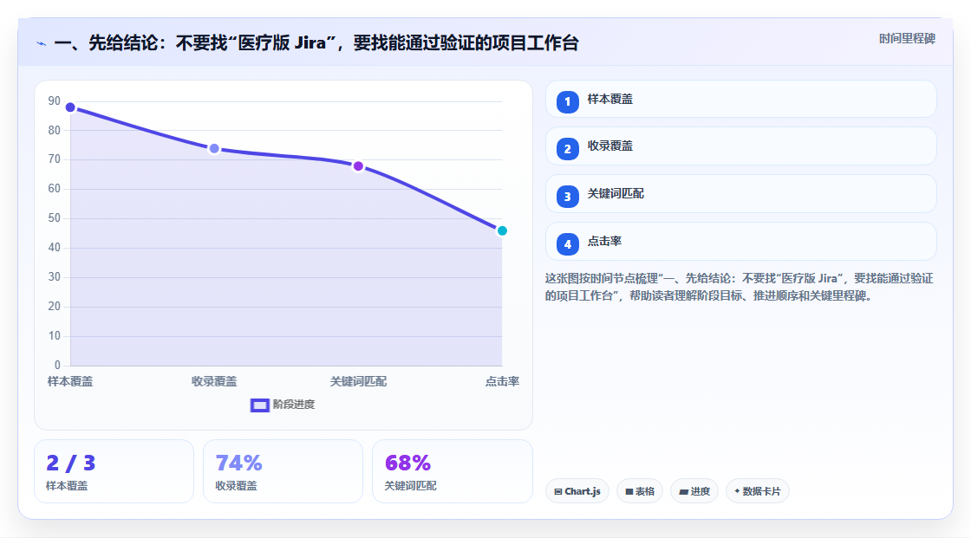971x538 pixels.
Task: Click the 数据卡片 tag
Action: (758, 491)
